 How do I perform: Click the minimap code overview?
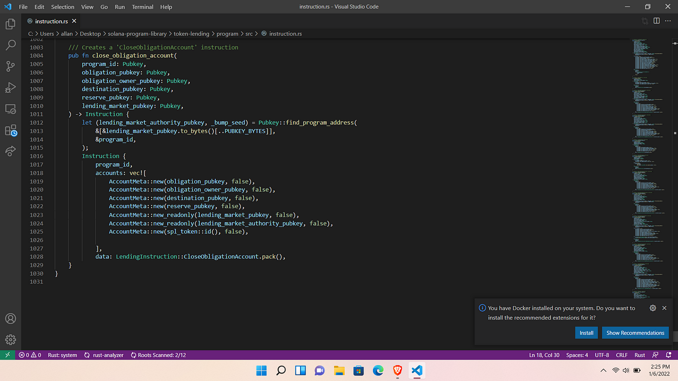pyautogui.click(x=650, y=165)
